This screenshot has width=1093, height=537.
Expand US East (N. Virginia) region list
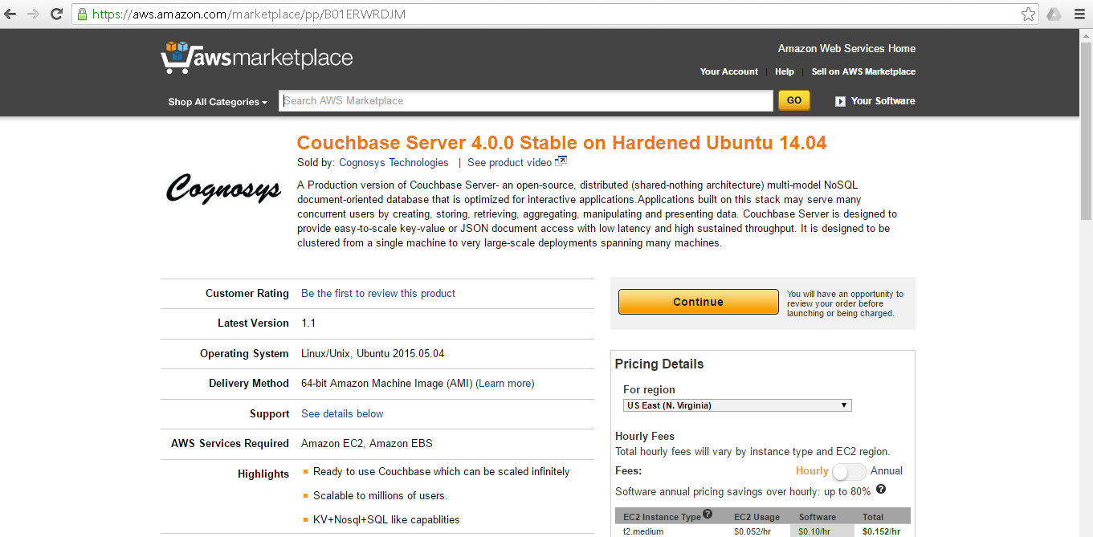pyautogui.click(x=842, y=405)
